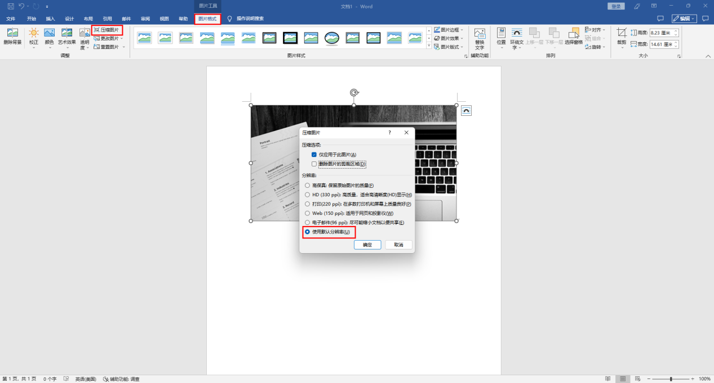
Task: Click the Undo icon in title bar
Action: pos(22,6)
